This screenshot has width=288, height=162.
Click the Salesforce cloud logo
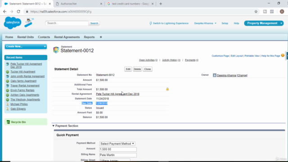pos(13,22)
